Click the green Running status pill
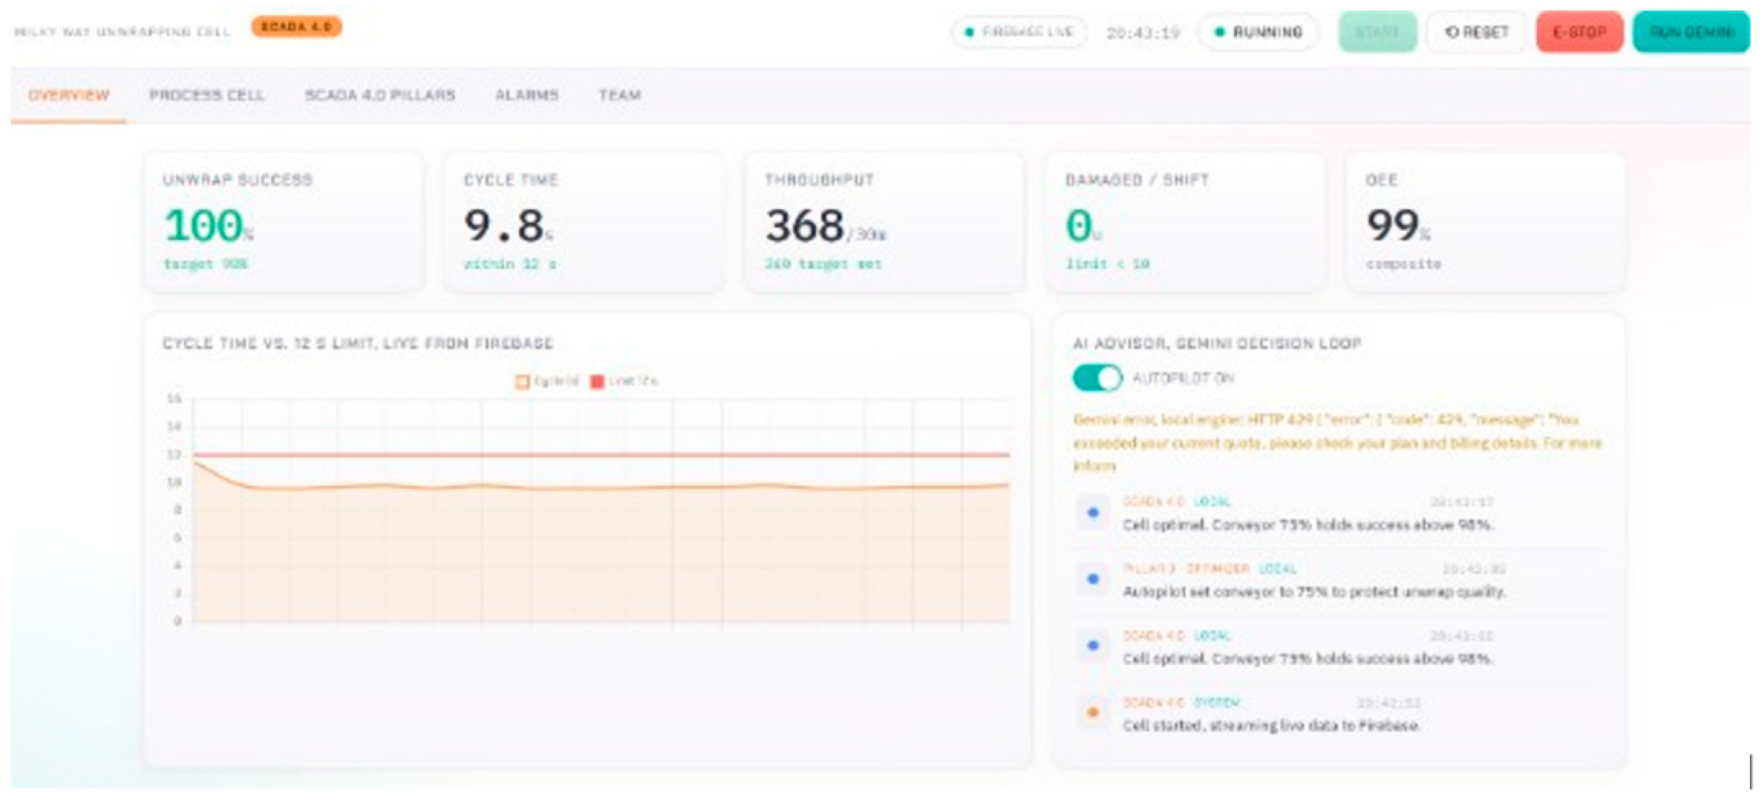Image resolution: width=1764 pixels, height=801 pixels. tap(1258, 32)
